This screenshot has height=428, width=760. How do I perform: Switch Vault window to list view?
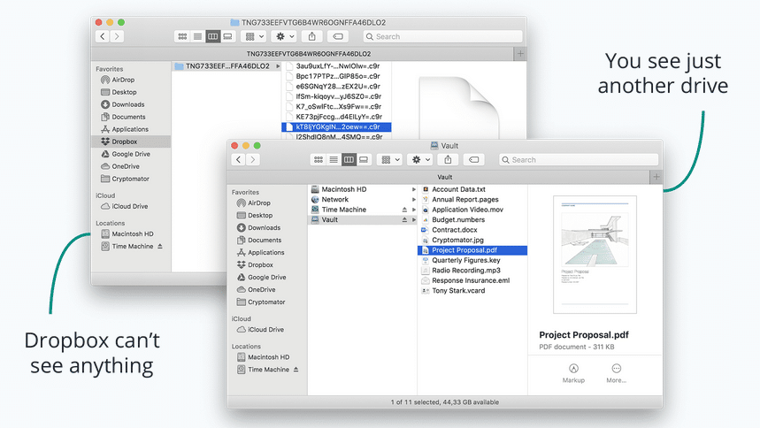pos(334,159)
